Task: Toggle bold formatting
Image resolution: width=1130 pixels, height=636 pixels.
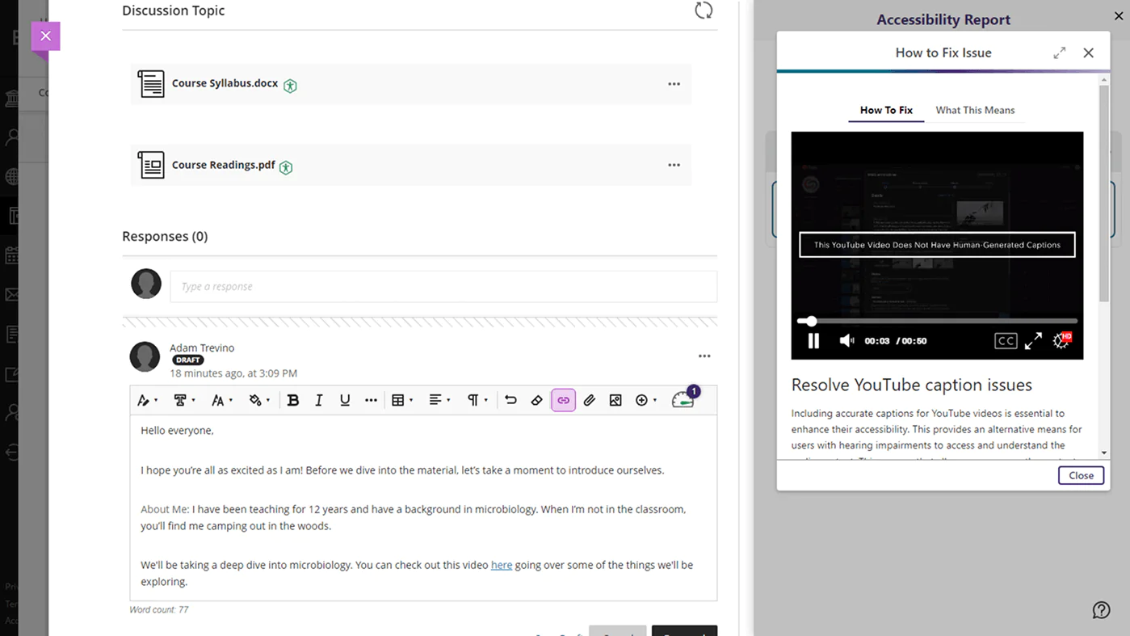Action: coord(292,400)
